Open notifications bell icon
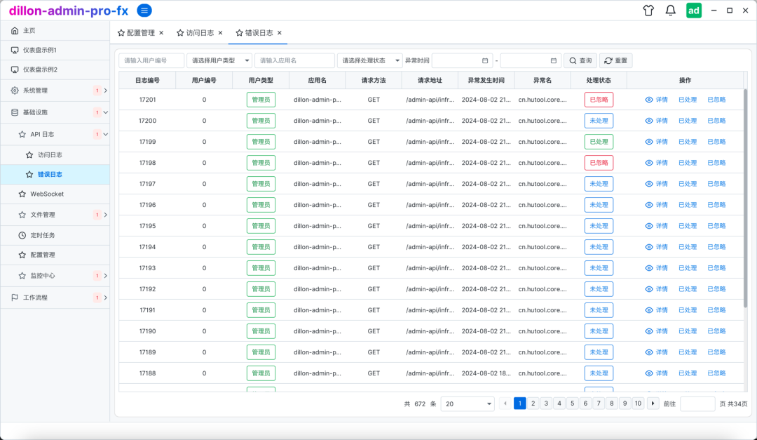The image size is (757, 440). pyautogui.click(x=670, y=11)
